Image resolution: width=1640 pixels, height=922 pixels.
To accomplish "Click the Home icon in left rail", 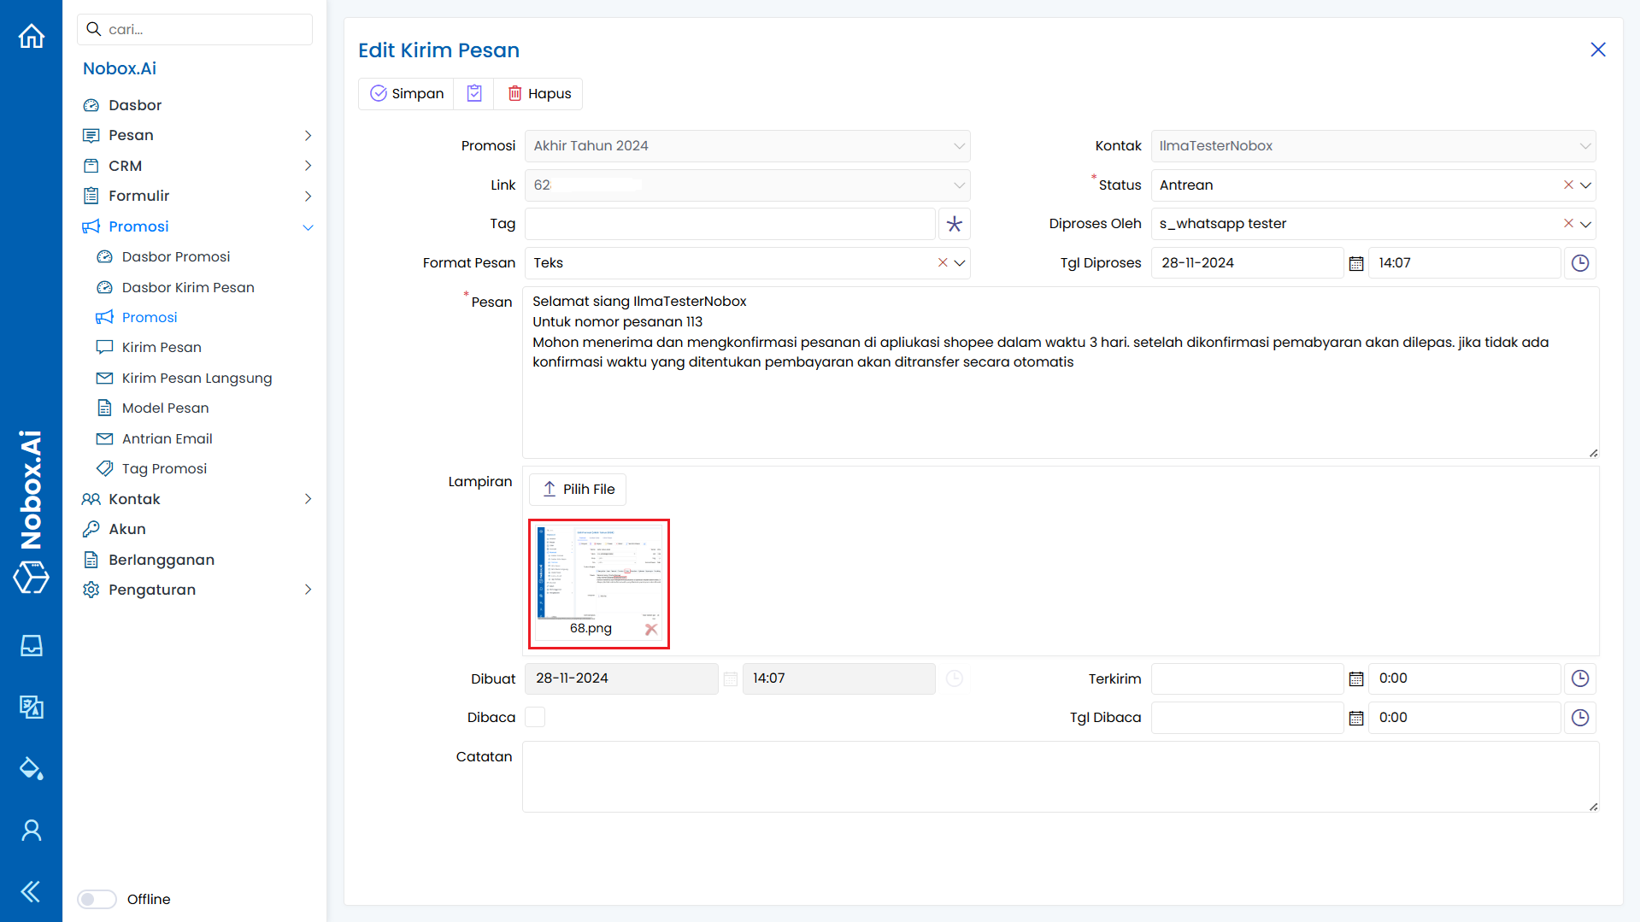I will (31, 36).
